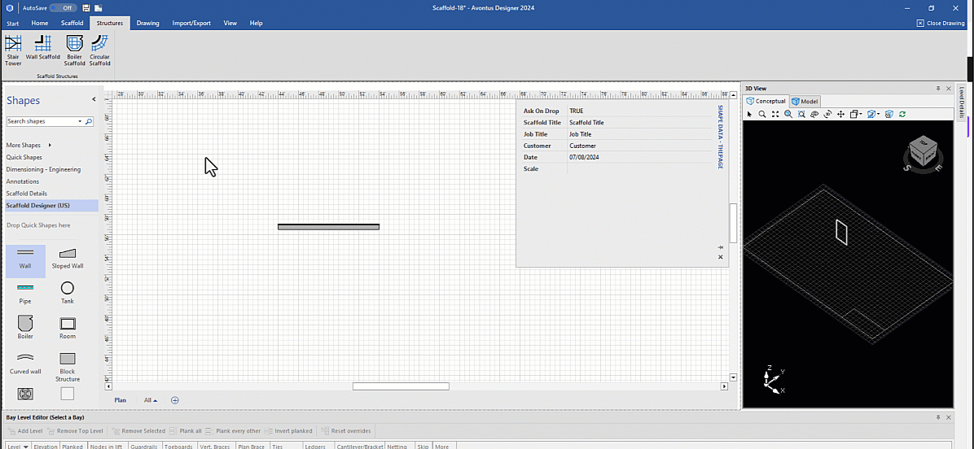Click the Pan tool in 3D View toolbar
The width and height of the screenshot is (974, 449).
coord(840,115)
